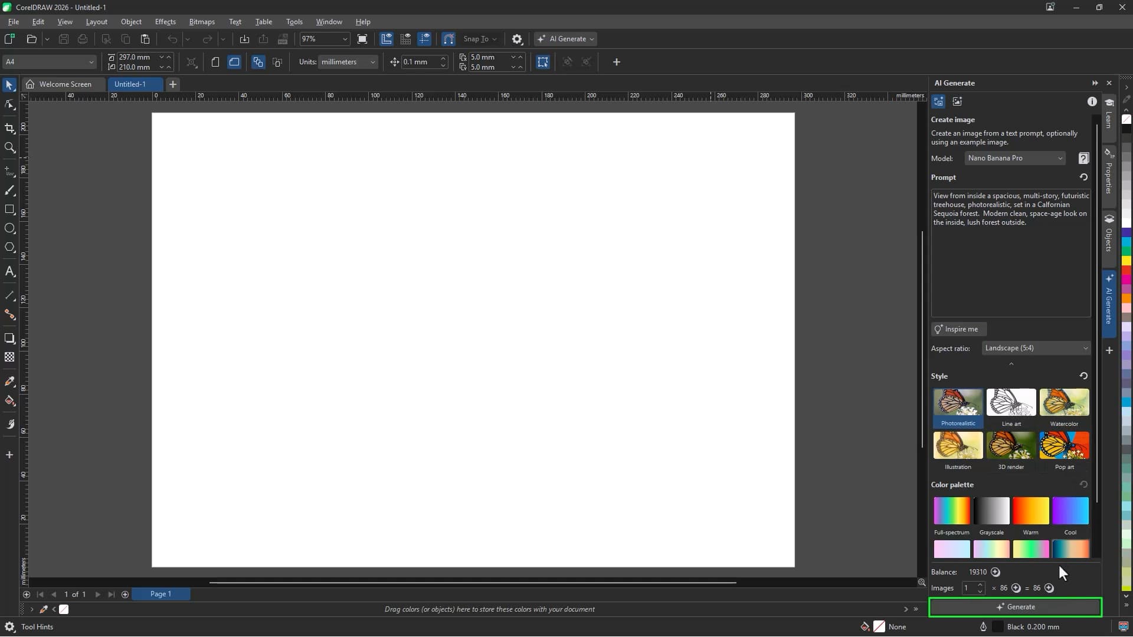Select the Zoom tool
The width and height of the screenshot is (1133, 637).
9,148
